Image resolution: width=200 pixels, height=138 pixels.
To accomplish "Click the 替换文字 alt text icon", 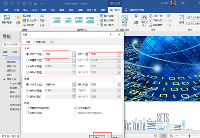I will coord(124,18).
